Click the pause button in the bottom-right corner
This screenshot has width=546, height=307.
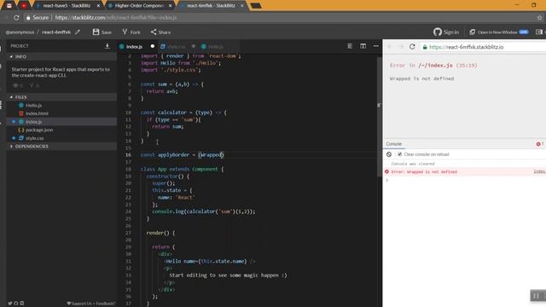tap(537, 296)
